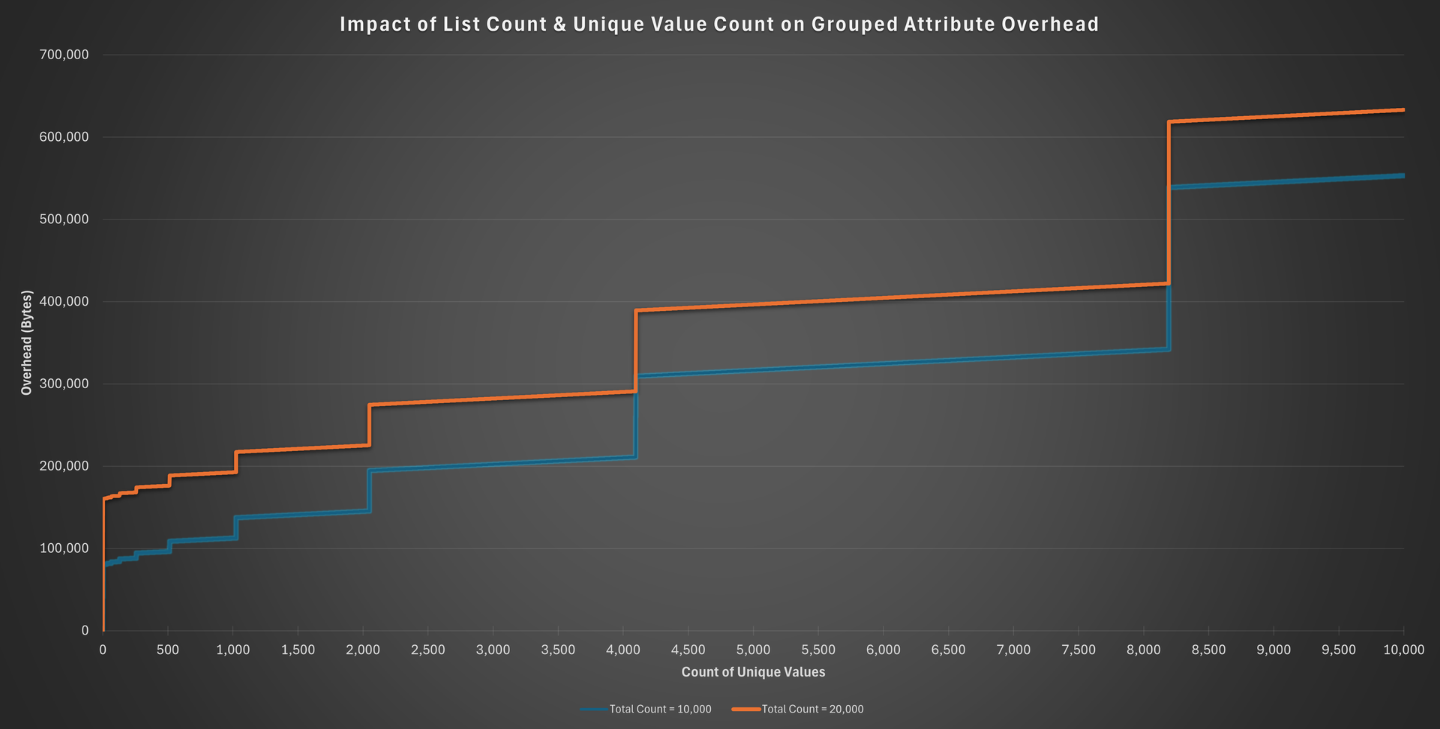Click the 9,500 x-axis label
Viewport: 1440px width, 729px height.
pos(1339,650)
